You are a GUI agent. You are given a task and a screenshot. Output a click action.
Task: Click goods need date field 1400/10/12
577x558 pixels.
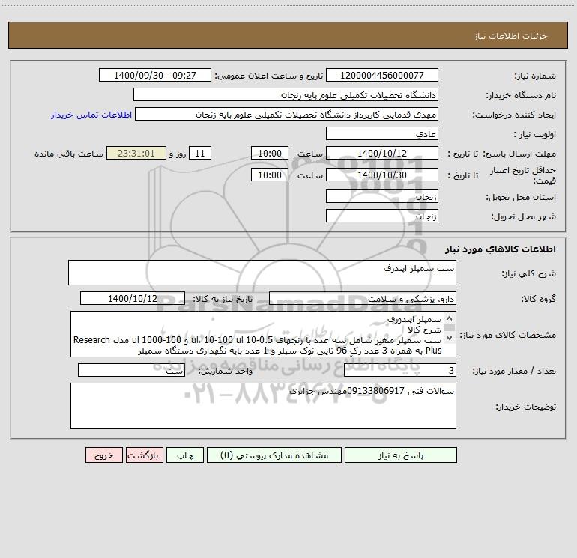[x=133, y=298]
